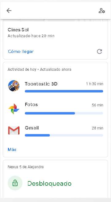Refresh the Cines Sol location
111x202 pixels.
tap(99, 51)
